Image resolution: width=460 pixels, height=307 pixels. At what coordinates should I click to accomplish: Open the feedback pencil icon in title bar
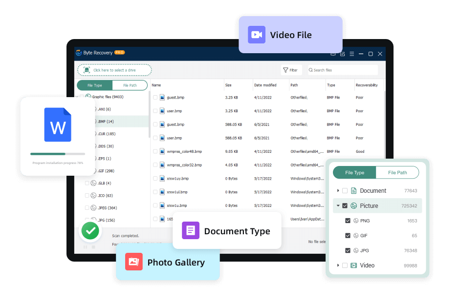coord(342,54)
